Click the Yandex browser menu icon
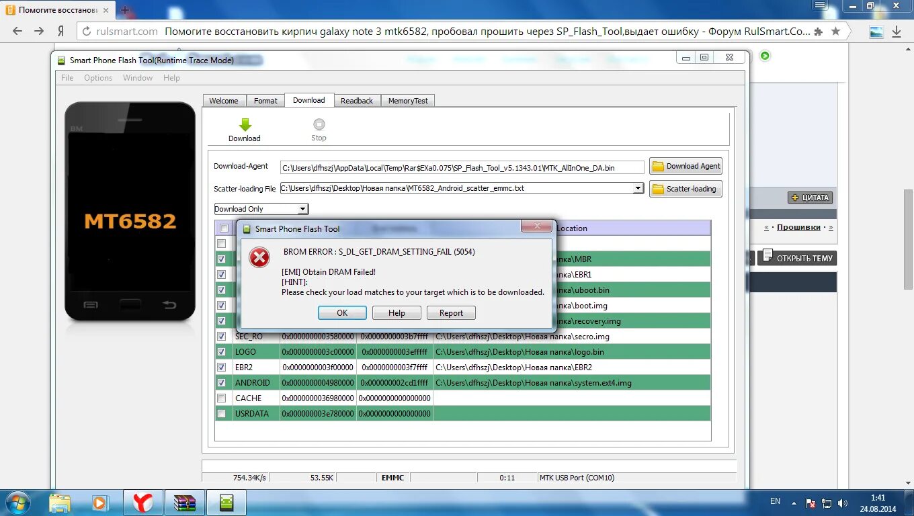The height and width of the screenshot is (516, 914). (x=820, y=5)
